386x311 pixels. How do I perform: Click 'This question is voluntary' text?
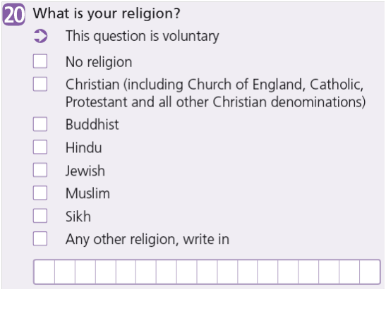point(143,37)
